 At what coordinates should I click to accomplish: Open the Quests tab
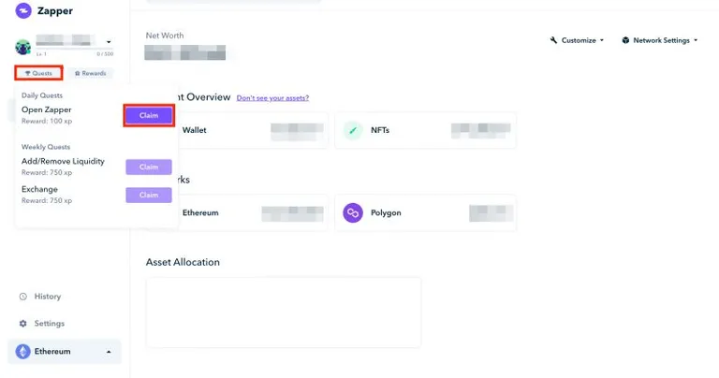(x=38, y=73)
